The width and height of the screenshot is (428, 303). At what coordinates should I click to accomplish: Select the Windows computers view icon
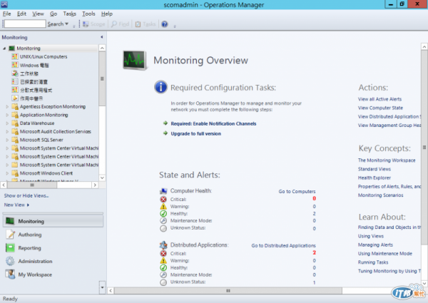pos(15,65)
